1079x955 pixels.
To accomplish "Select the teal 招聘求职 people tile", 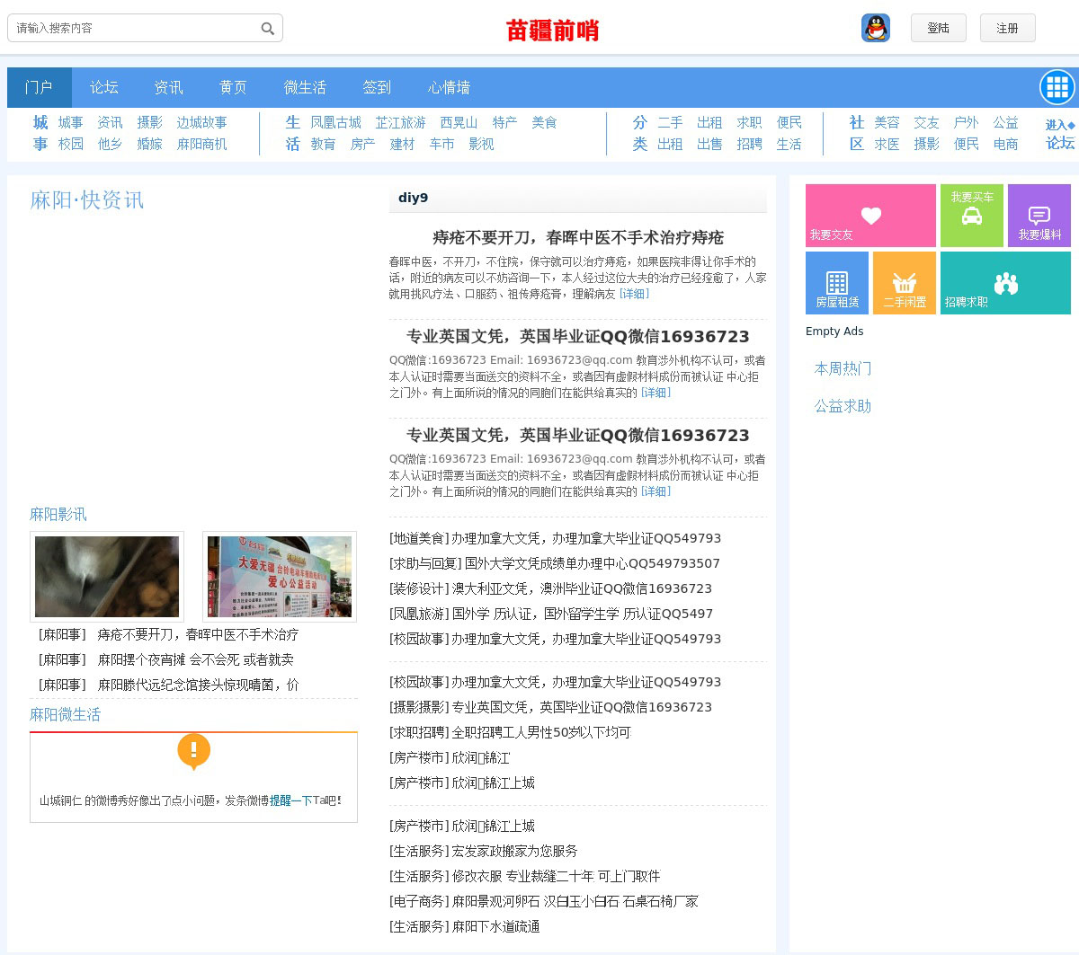I will pos(1004,283).
